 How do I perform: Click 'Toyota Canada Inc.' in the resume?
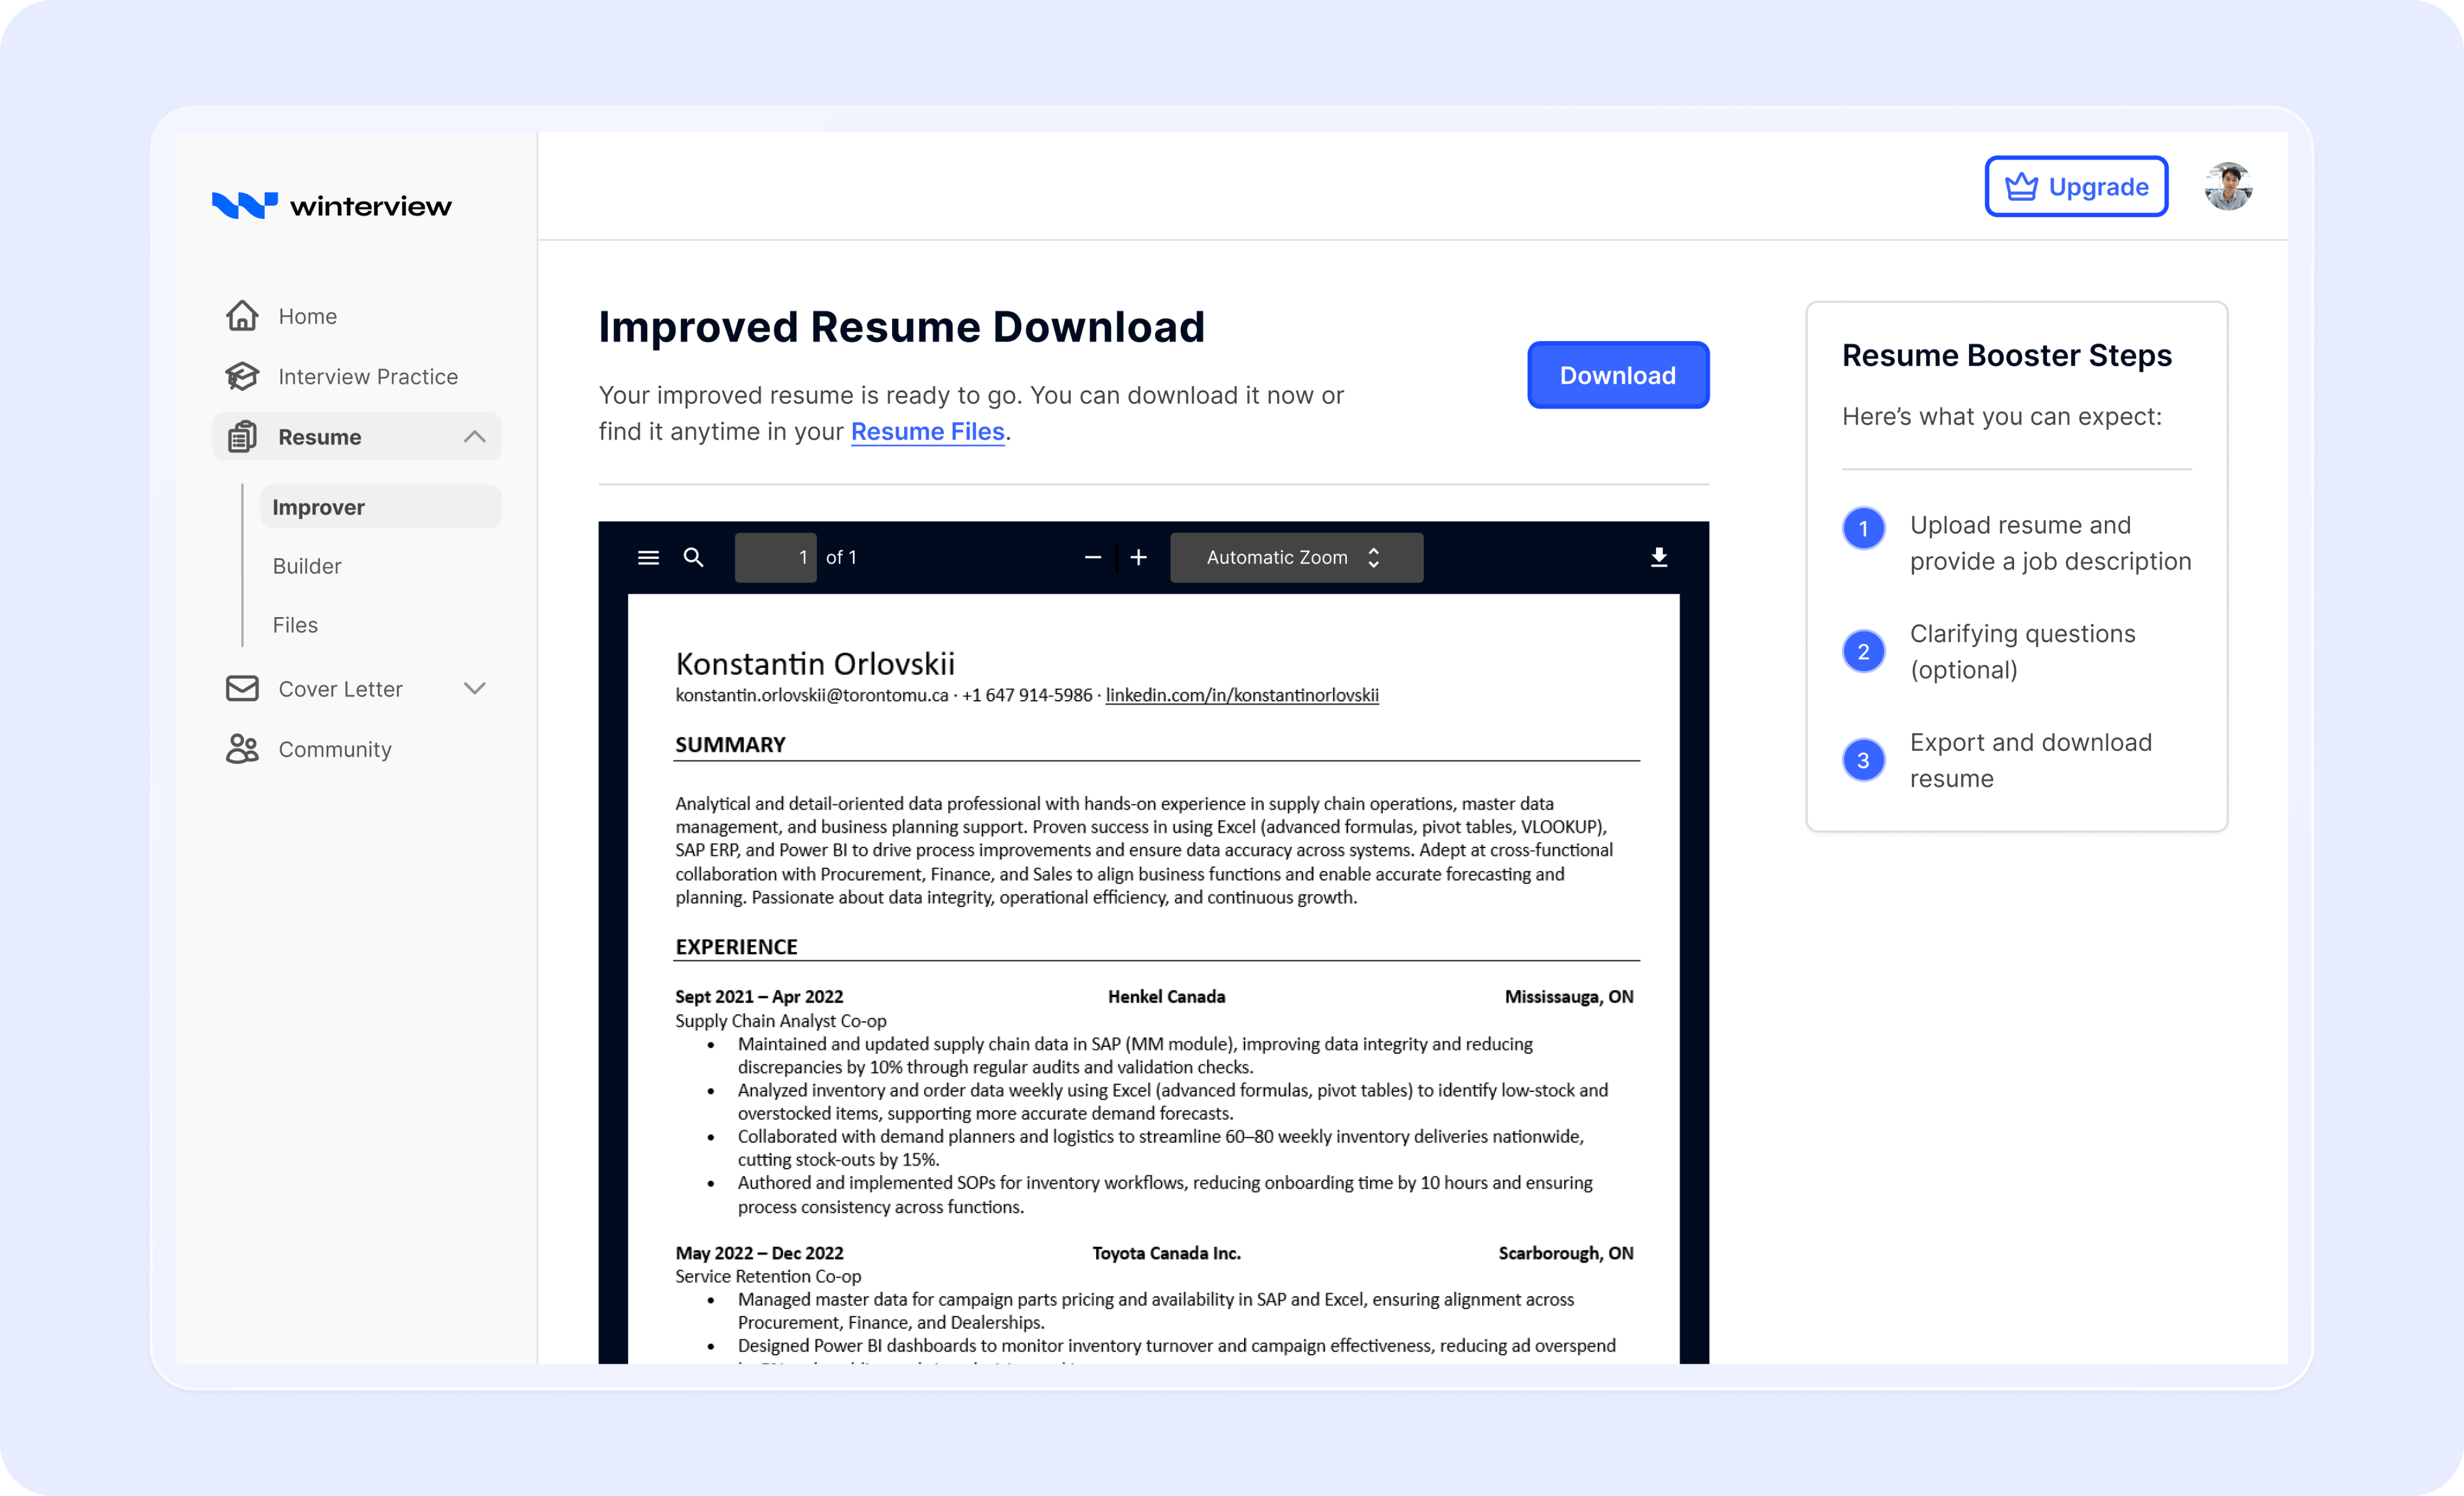pos(1166,1253)
